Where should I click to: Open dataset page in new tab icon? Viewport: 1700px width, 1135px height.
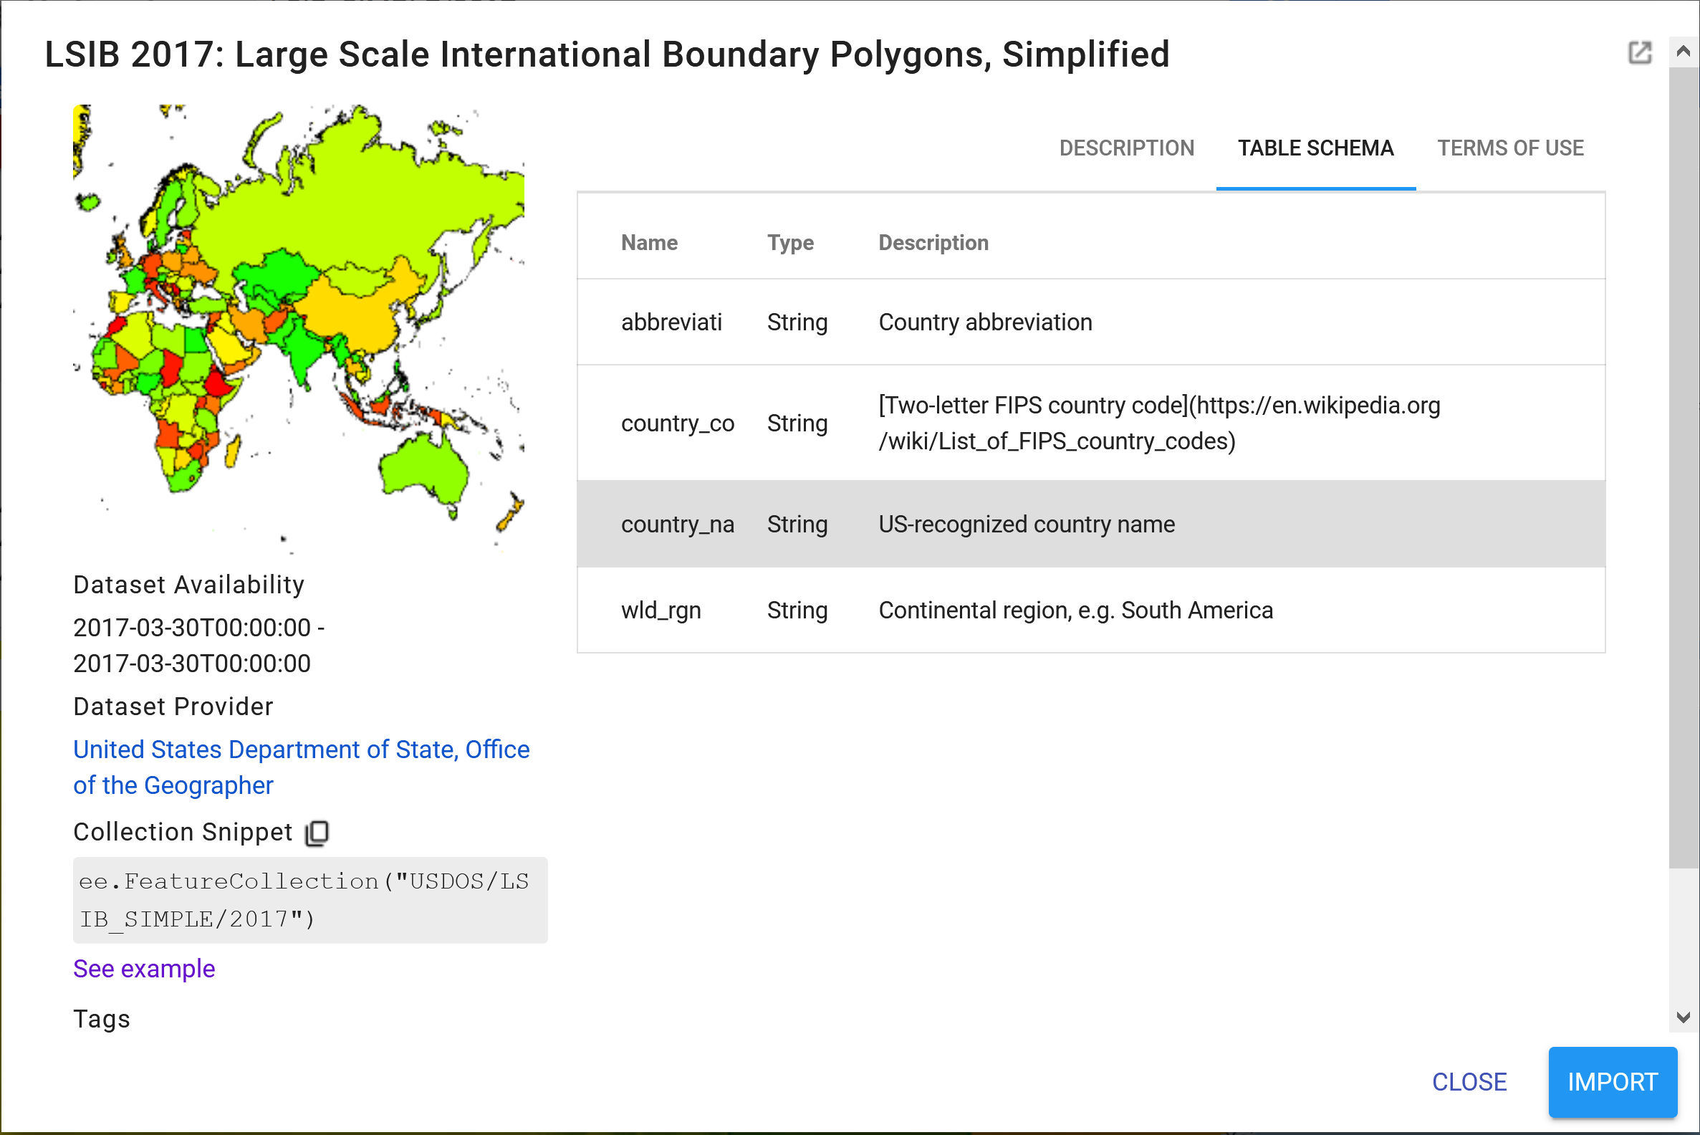tap(1639, 53)
